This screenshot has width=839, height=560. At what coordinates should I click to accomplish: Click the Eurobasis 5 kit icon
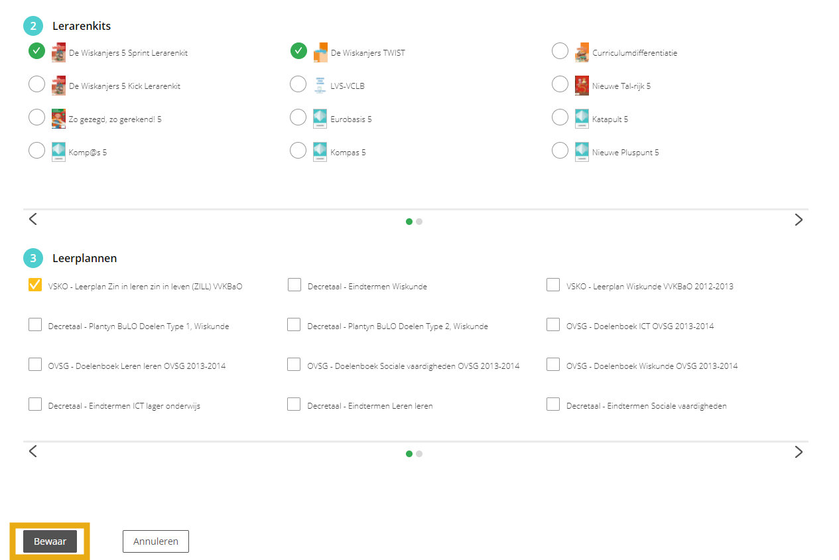(x=320, y=119)
